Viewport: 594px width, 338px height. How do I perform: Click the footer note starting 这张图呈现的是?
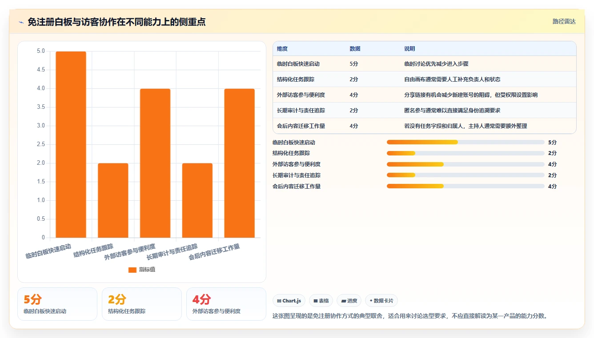[x=409, y=316]
